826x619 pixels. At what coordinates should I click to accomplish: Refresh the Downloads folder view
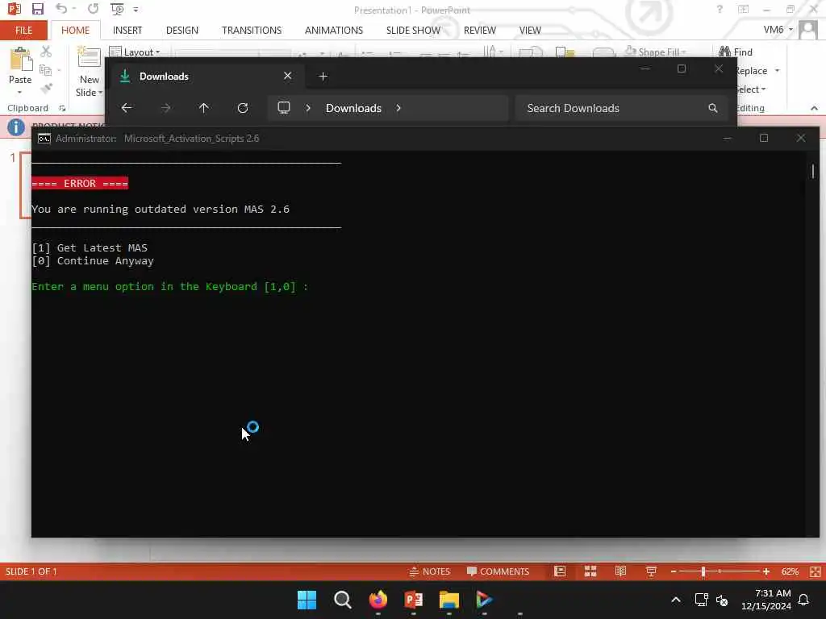(243, 108)
